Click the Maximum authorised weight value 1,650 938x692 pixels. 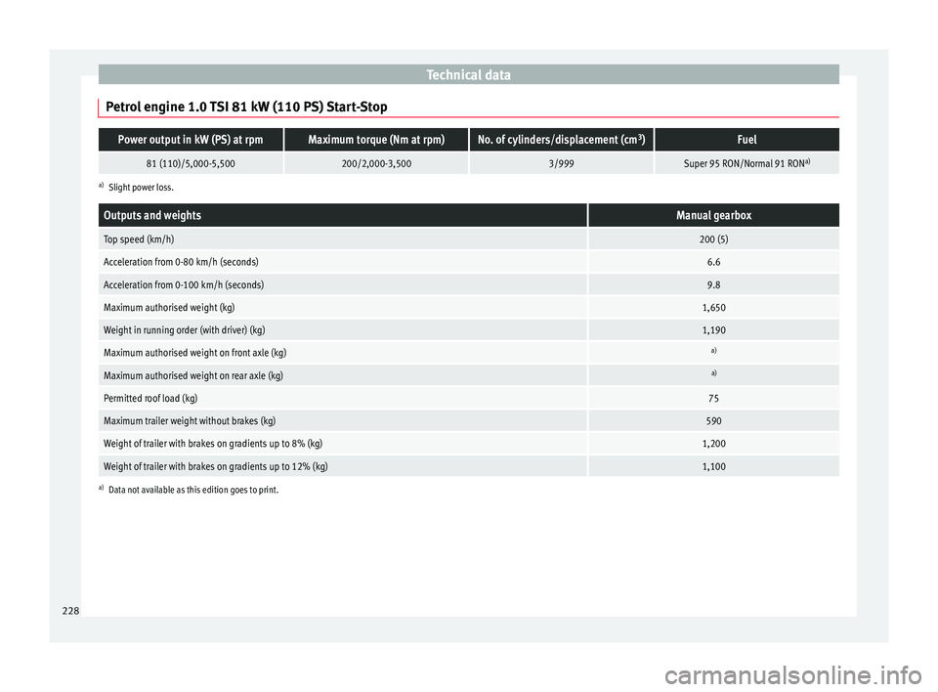point(712,307)
